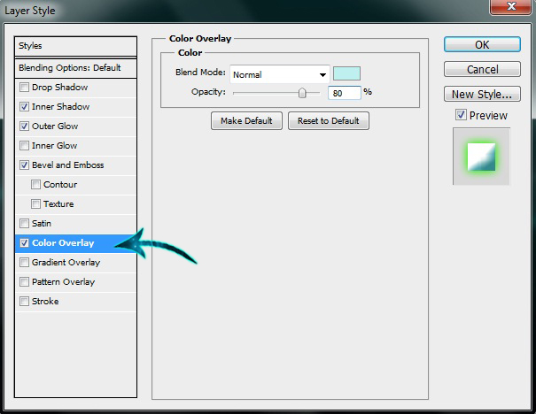Uncheck Bevel and Emboss effect

pos(24,165)
